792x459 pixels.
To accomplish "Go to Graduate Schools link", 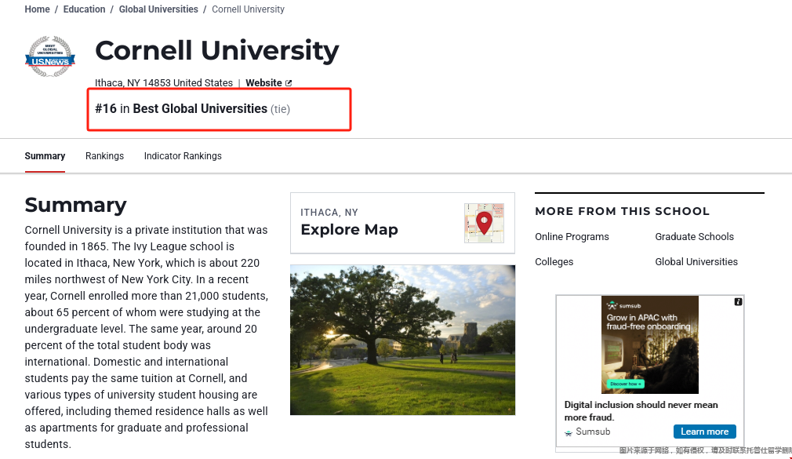I will point(694,237).
